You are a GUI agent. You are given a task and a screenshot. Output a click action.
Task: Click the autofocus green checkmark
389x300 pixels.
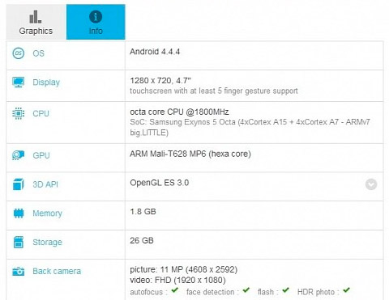click(x=175, y=290)
